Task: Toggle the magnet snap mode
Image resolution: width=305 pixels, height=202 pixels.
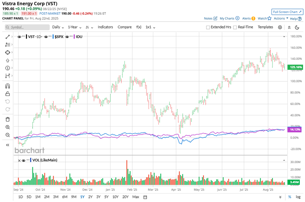Action: tap(7, 86)
